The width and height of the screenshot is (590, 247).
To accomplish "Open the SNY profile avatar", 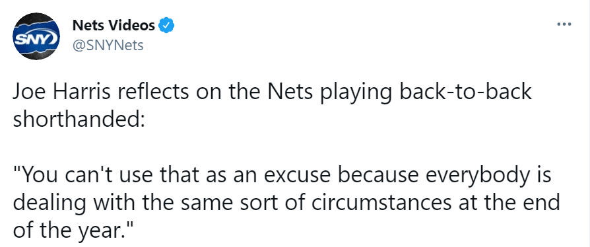I will pos(36,36).
